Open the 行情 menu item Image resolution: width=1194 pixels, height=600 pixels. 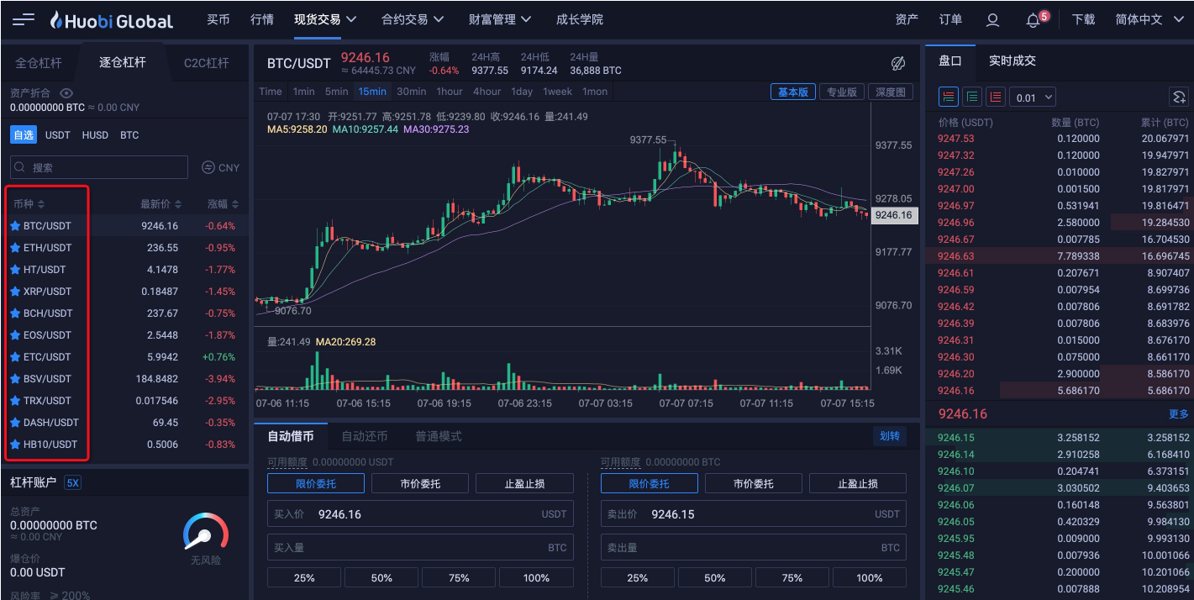[x=262, y=19]
